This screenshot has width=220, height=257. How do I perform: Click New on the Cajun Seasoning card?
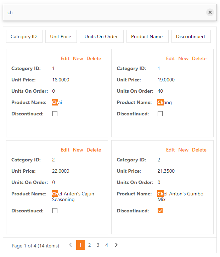tap(78, 150)
